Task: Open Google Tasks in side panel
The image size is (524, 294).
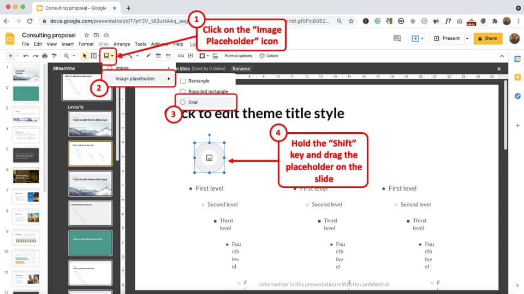Action: point(517,96)
